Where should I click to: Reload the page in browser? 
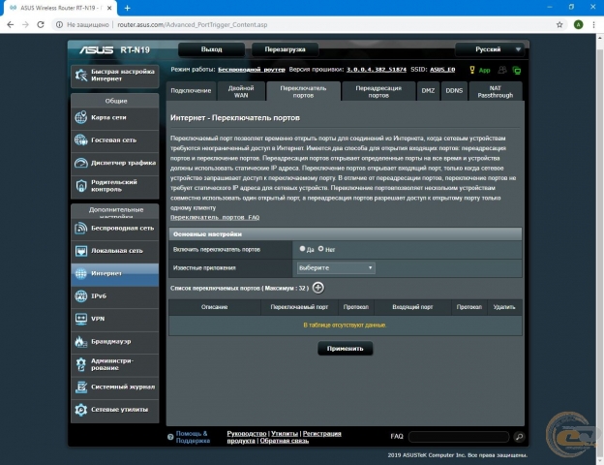click(x=41, y=24)
